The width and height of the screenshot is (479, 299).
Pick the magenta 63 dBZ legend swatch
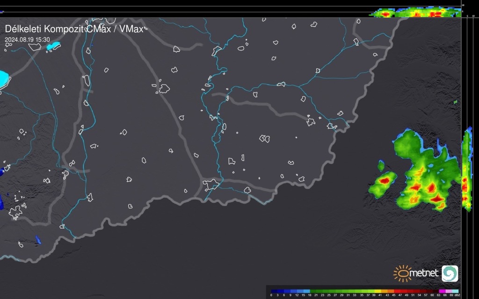pyautogui.click(x=442, y=291)
